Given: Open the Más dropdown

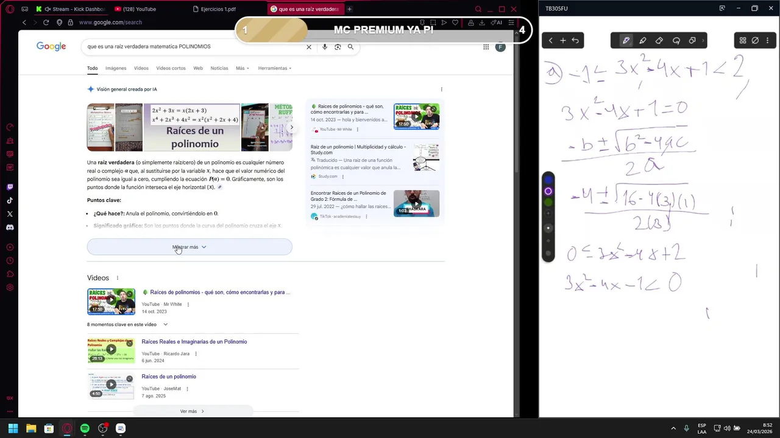Looking at the screenshot, I should coord(243,68).
